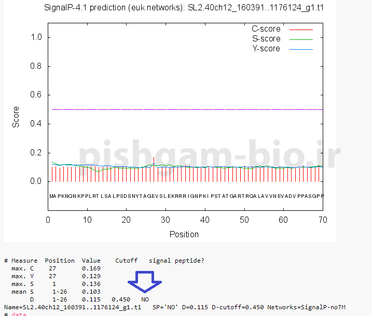Select the D cutoff value 0.450
Image resolution: width=372 pixels, height=316 pixels.
click(120, 300)
